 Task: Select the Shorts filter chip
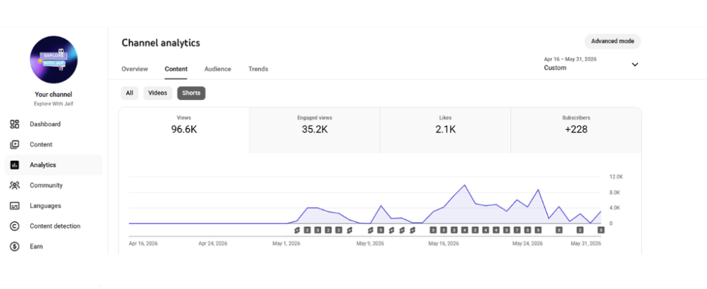tap(191, 93)
